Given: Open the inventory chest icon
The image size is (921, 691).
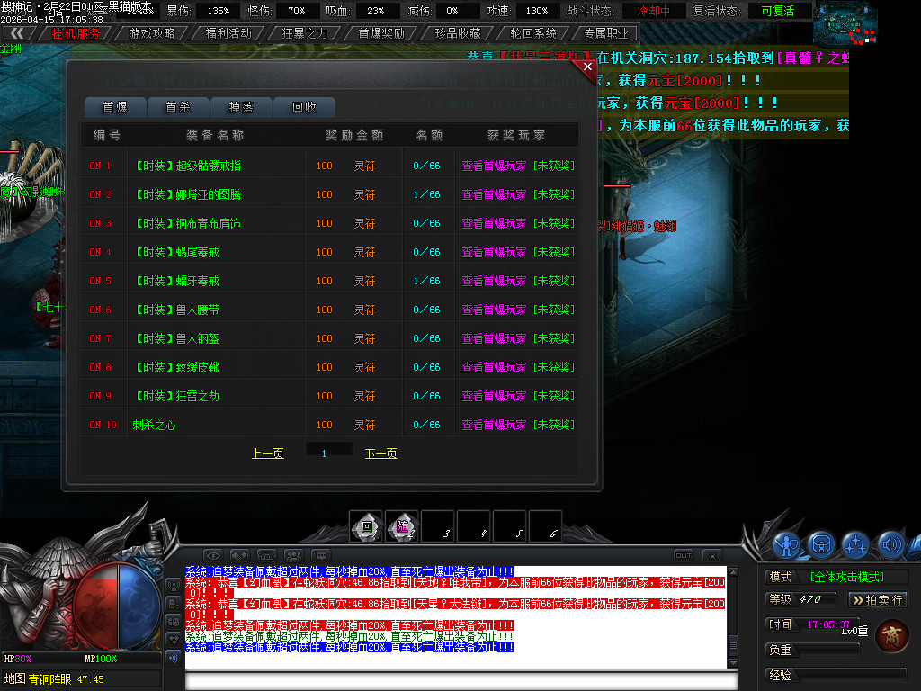Looking at the screenshot, I should [820, 544].
